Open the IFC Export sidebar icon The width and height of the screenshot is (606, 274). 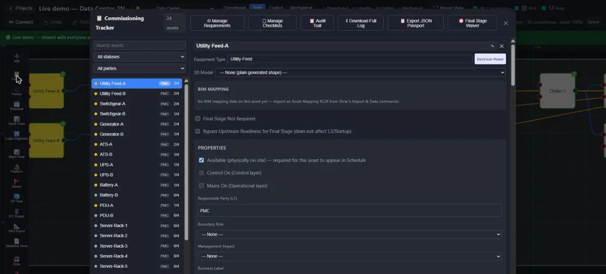pyautogui.click(x=17, y=212)
